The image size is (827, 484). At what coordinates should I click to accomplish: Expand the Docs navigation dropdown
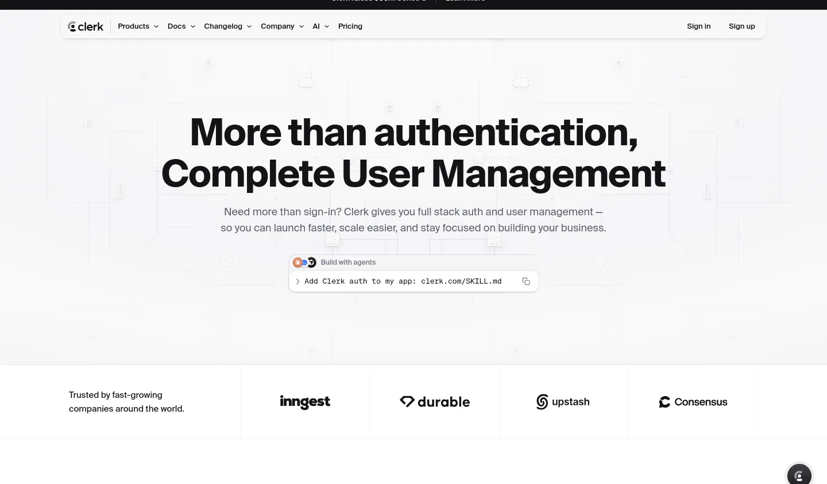click(181, 26)
